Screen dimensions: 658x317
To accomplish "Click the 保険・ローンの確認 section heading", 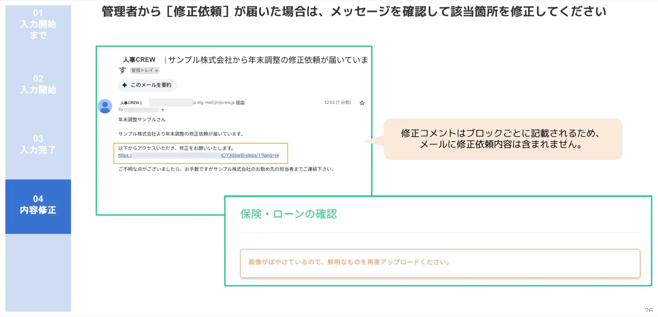I will coord(288,214).
